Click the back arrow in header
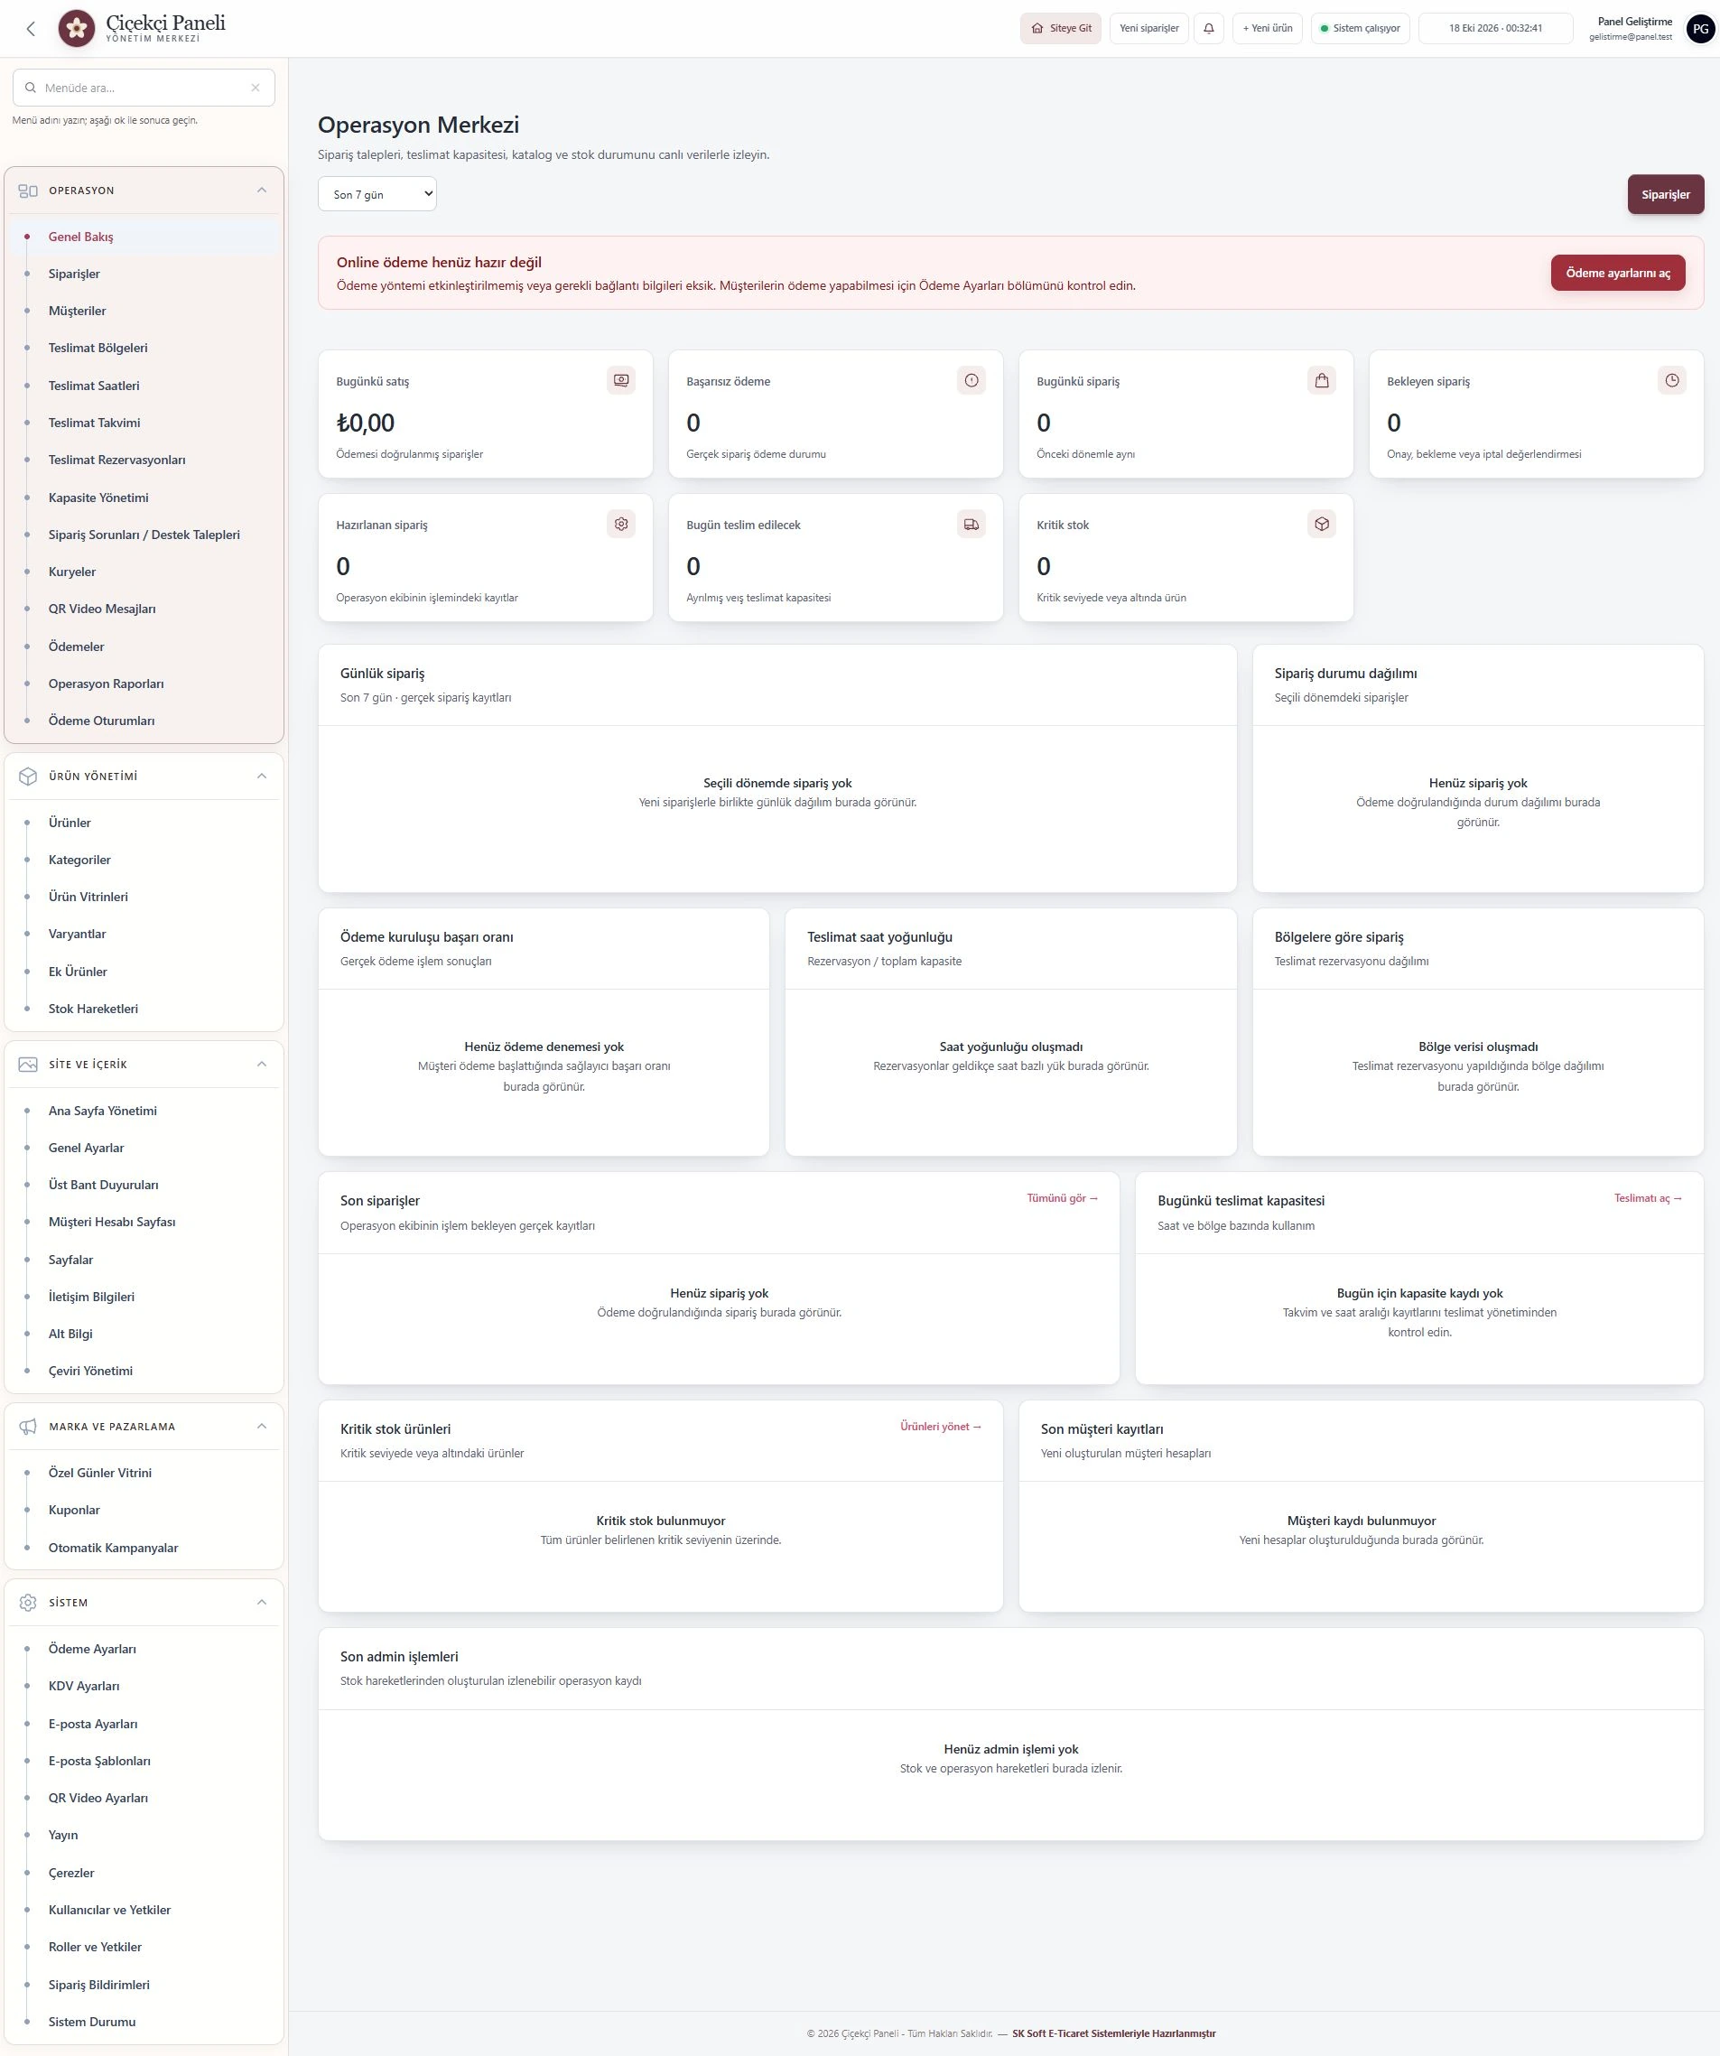Screen dimensions: 1720x2056 [32, 28]
